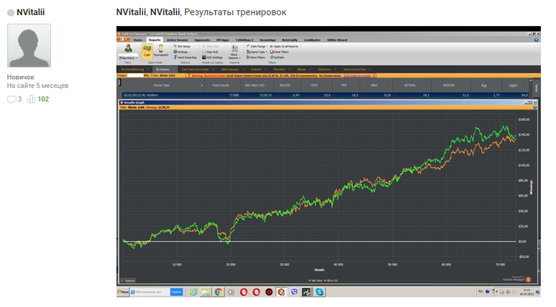The width and height of the screenshot is (556, 307).
Task: Open Site Setup in Options group
Action: click(182, 46)
